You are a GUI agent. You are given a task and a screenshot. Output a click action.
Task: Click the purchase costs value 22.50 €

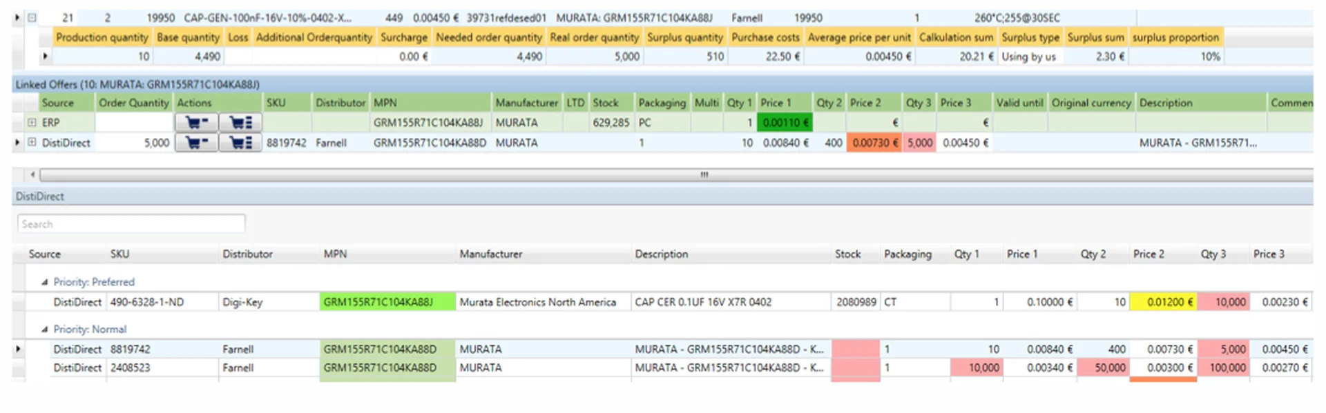click(x=782, y=57)
